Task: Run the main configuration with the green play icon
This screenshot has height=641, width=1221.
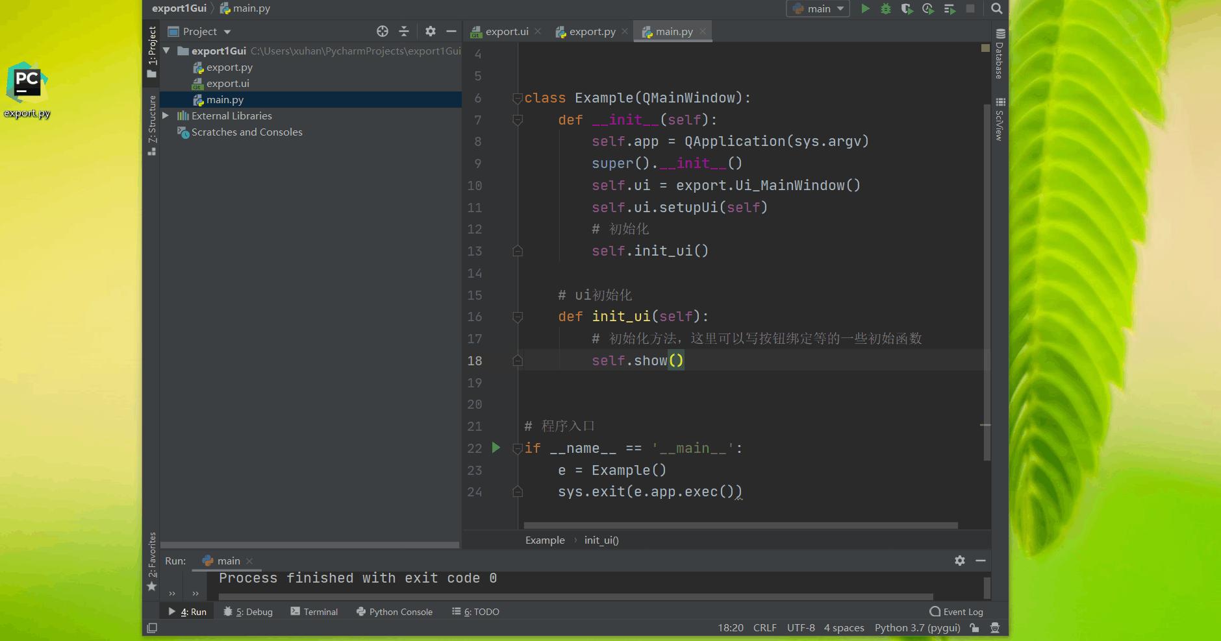Action: 865,8
